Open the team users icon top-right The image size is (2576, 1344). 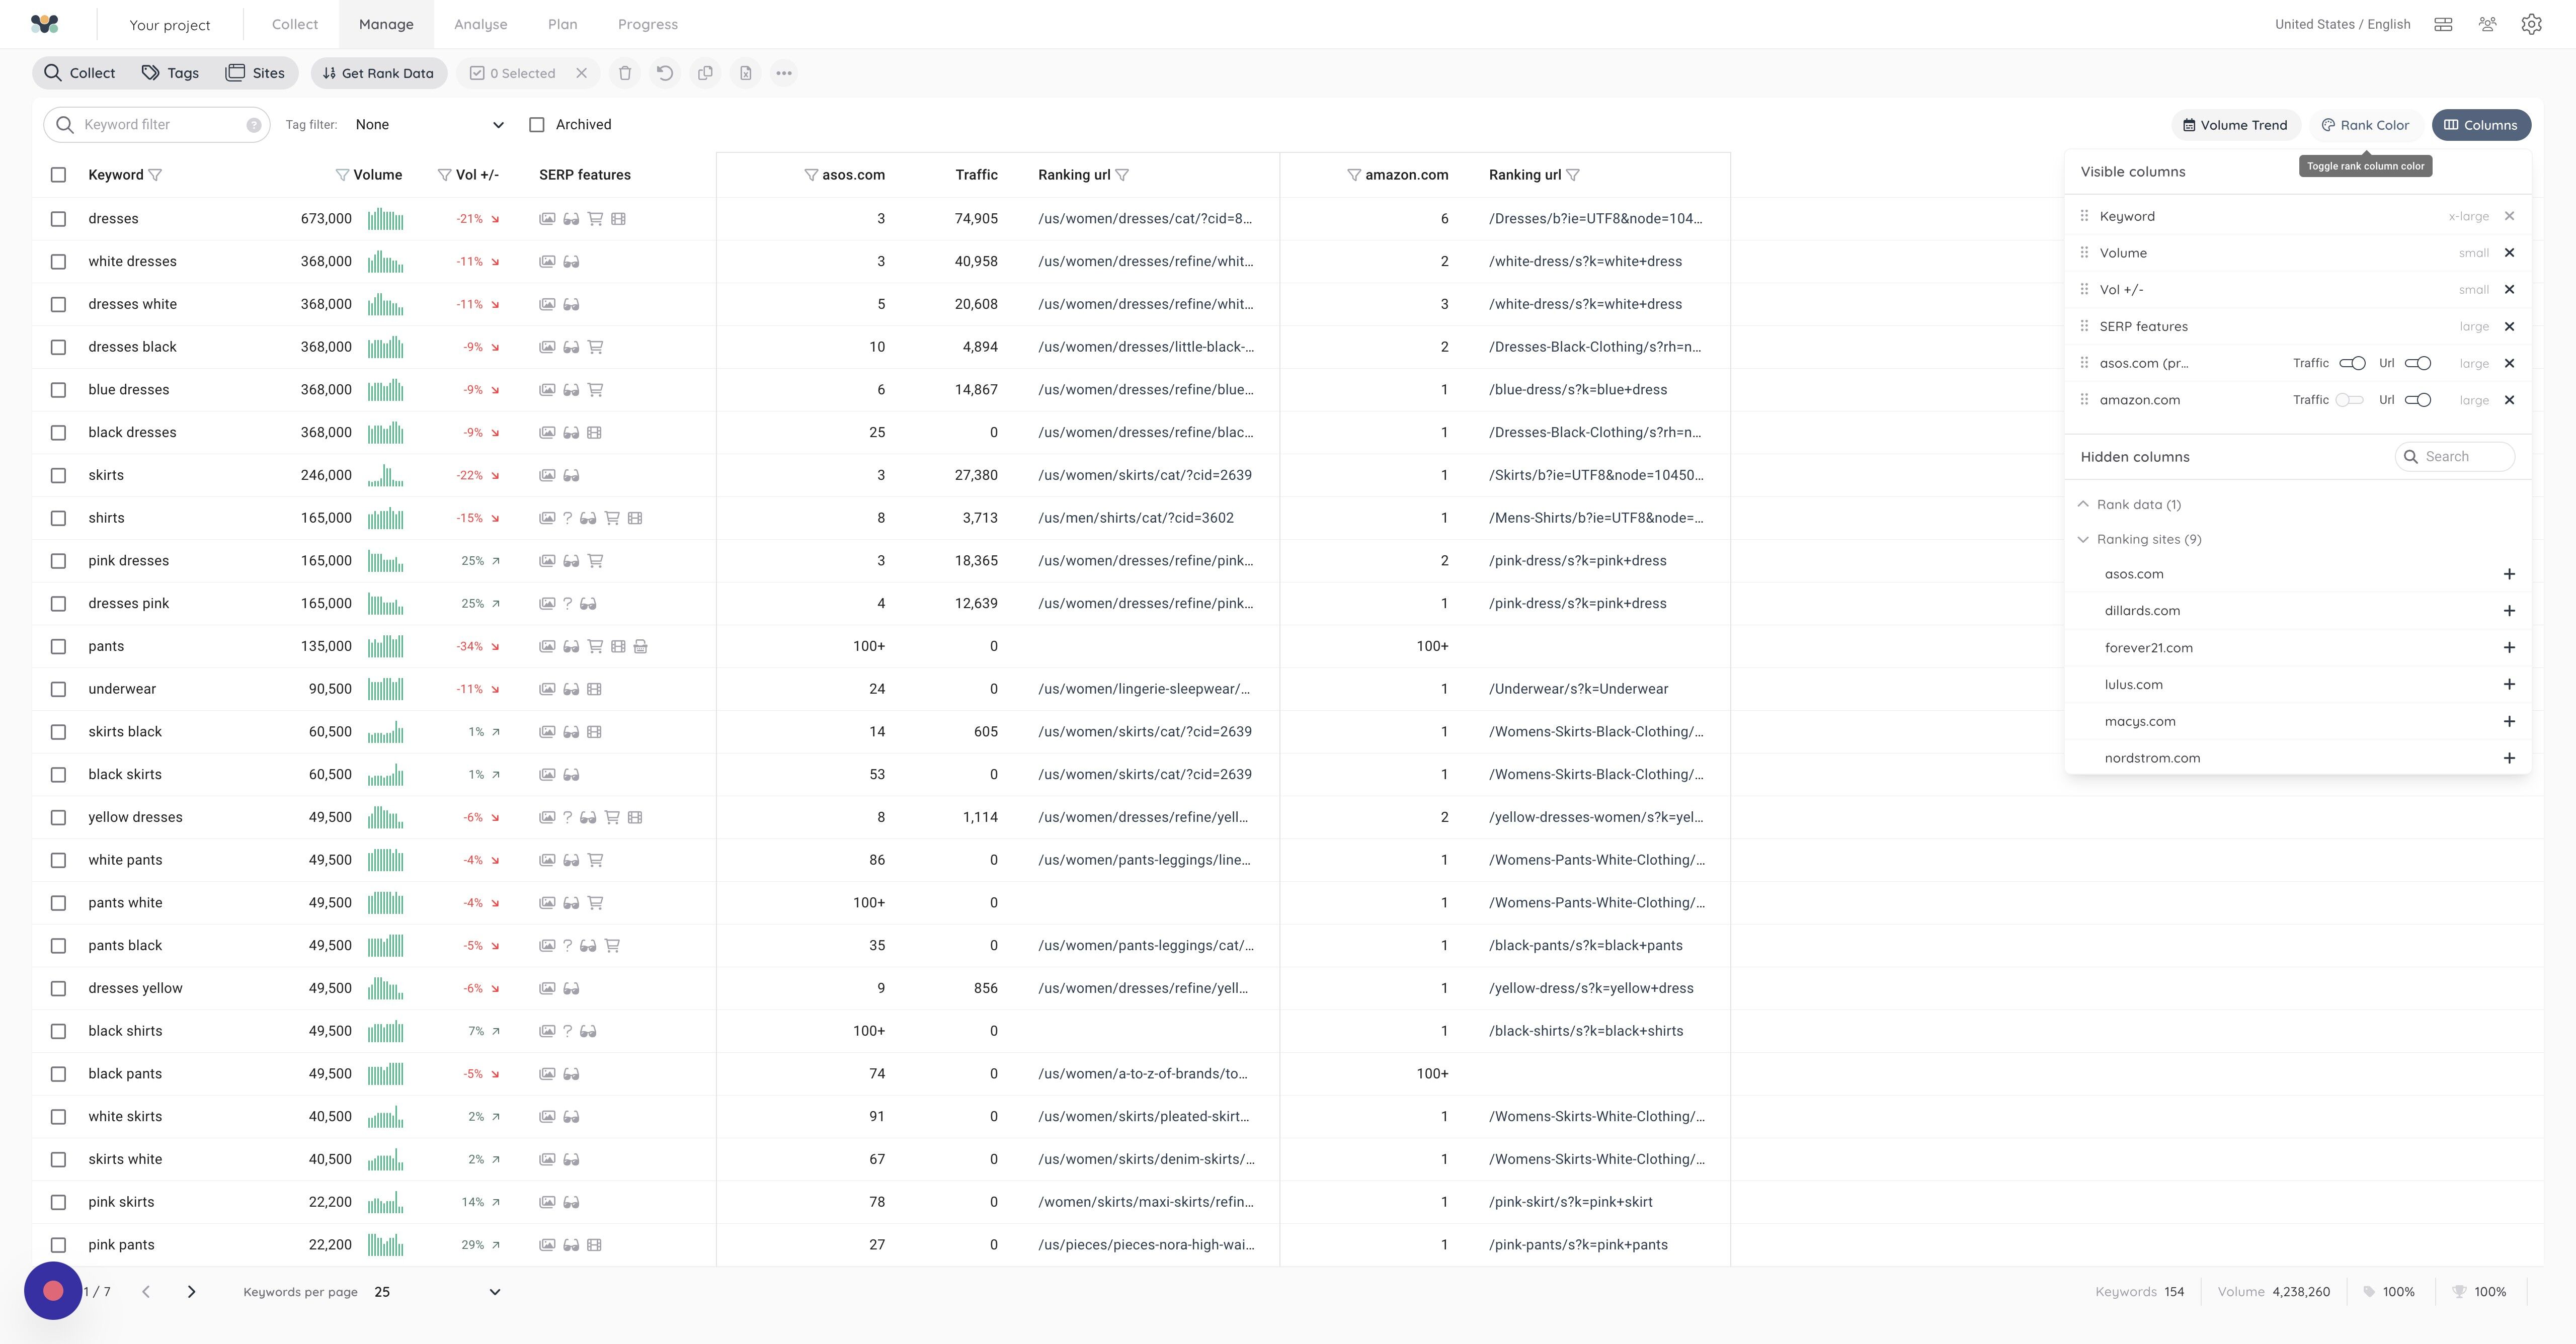[x=2488, y=24]
